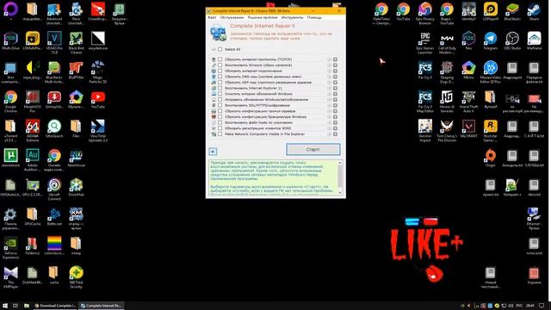
Task: Select the Корзина recycle bin icon
Action: tap(534, 276)
